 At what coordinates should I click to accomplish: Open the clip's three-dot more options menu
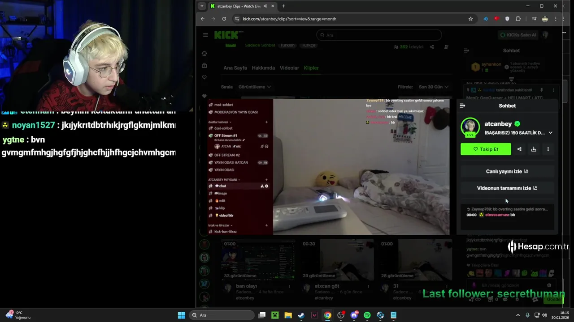pyautogui.click(x=548, y=149)
